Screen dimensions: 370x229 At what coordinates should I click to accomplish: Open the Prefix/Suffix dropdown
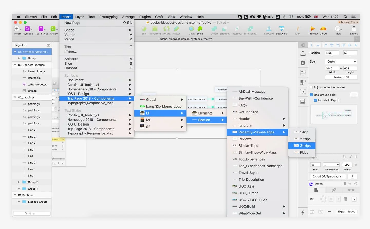[x=331, y=165]
